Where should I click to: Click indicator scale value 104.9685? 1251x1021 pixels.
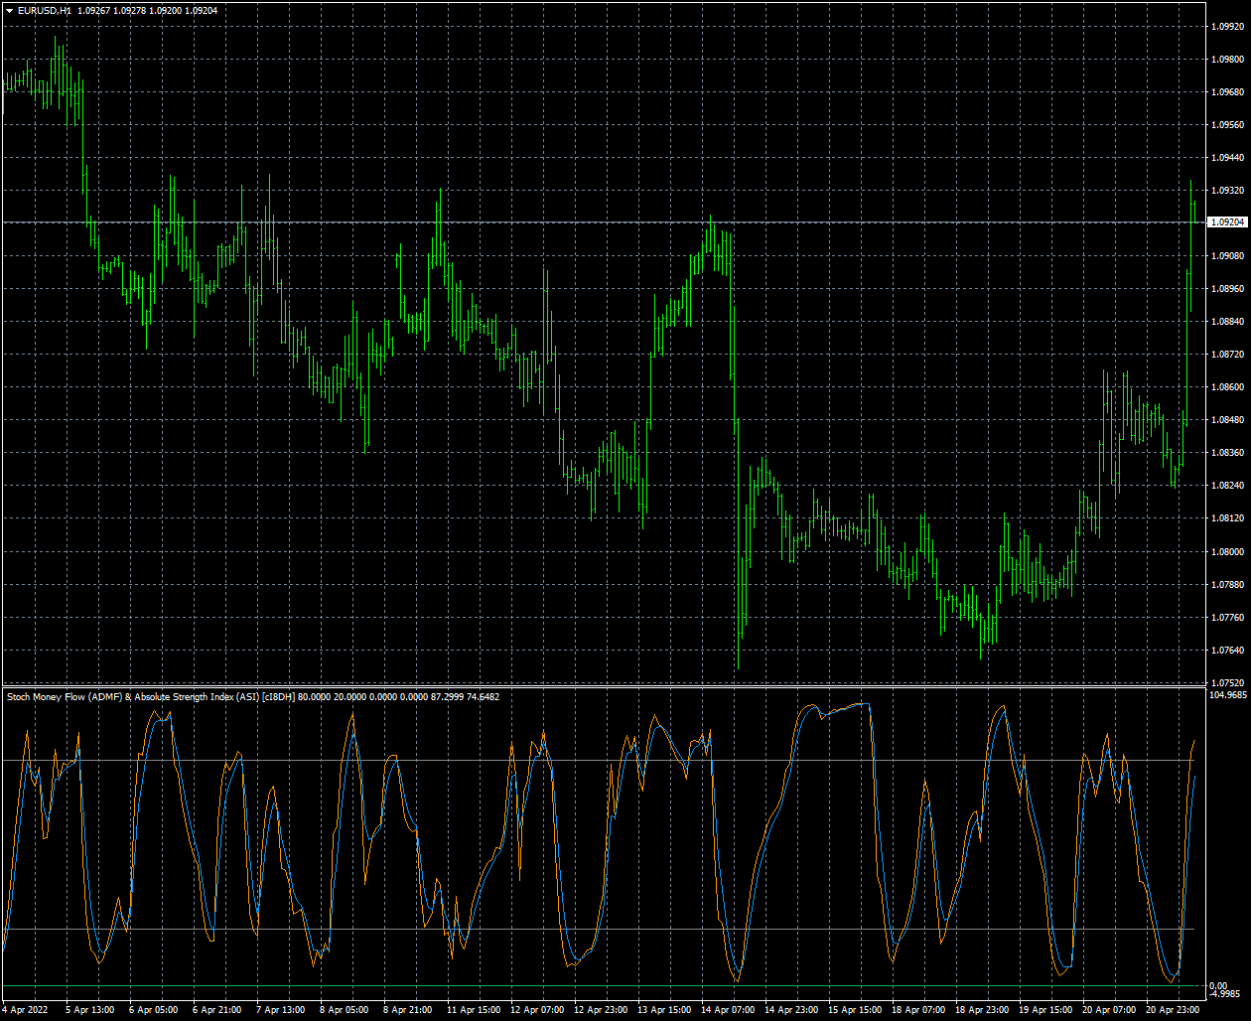pos(1228,695)
